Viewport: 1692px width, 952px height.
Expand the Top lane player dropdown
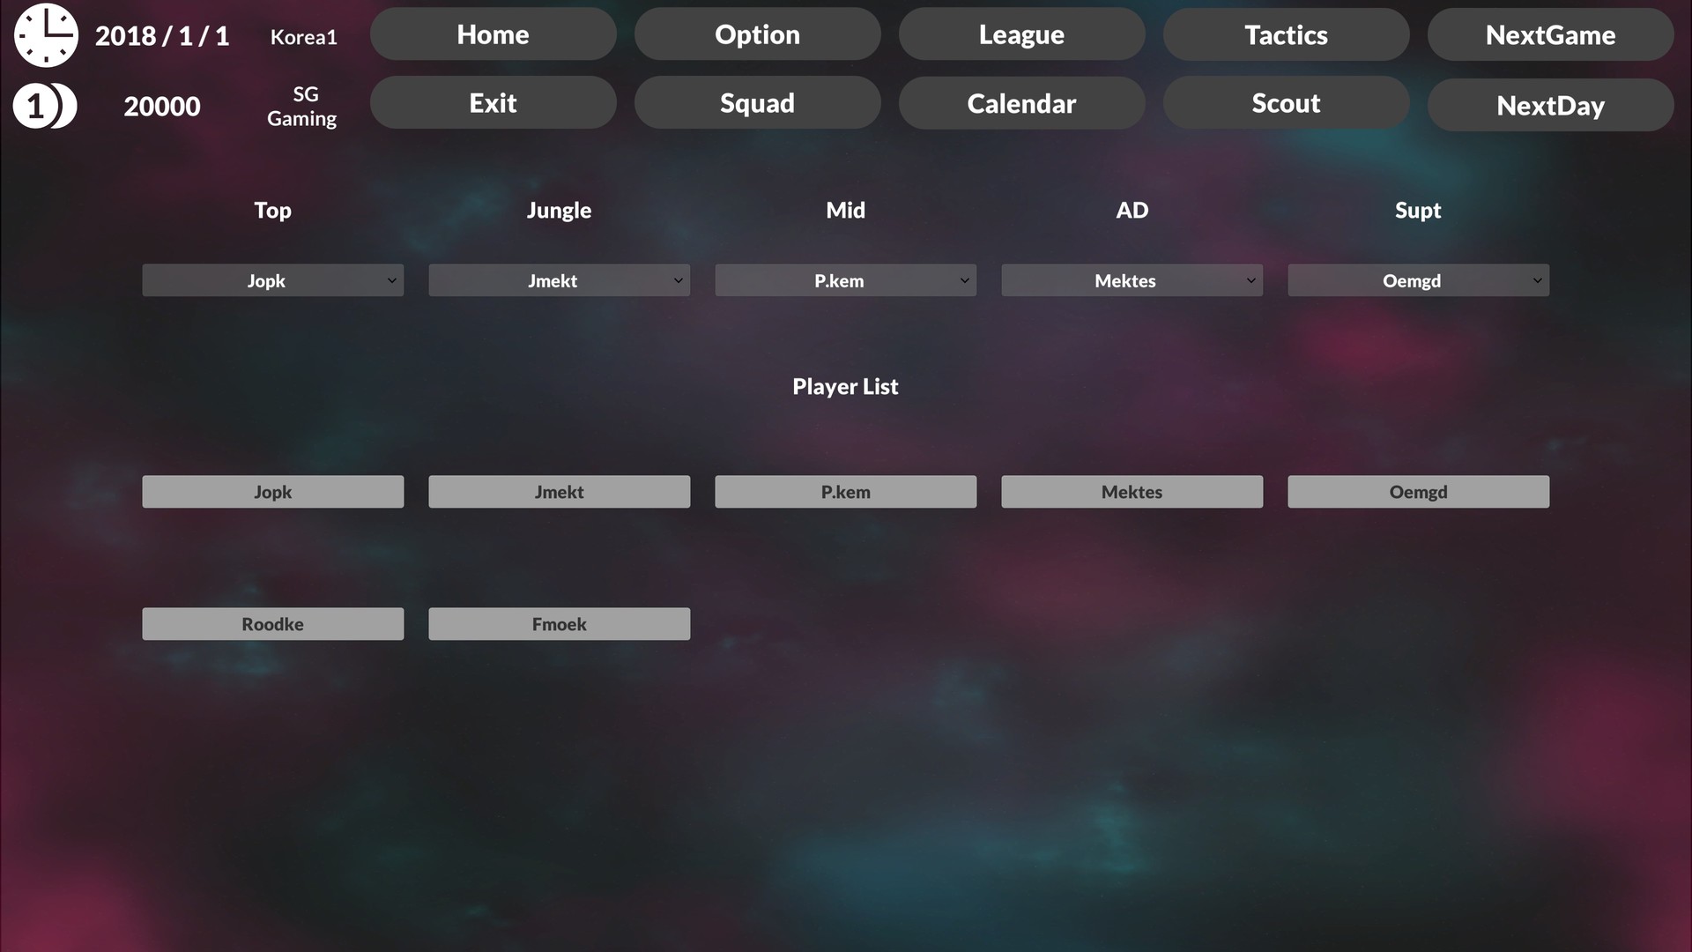pyautogui.click(x=391, y=280)
